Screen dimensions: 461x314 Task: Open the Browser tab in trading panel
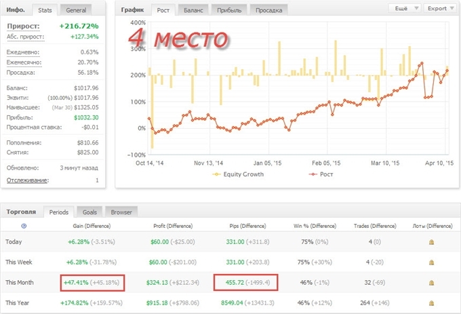(121, 212)
